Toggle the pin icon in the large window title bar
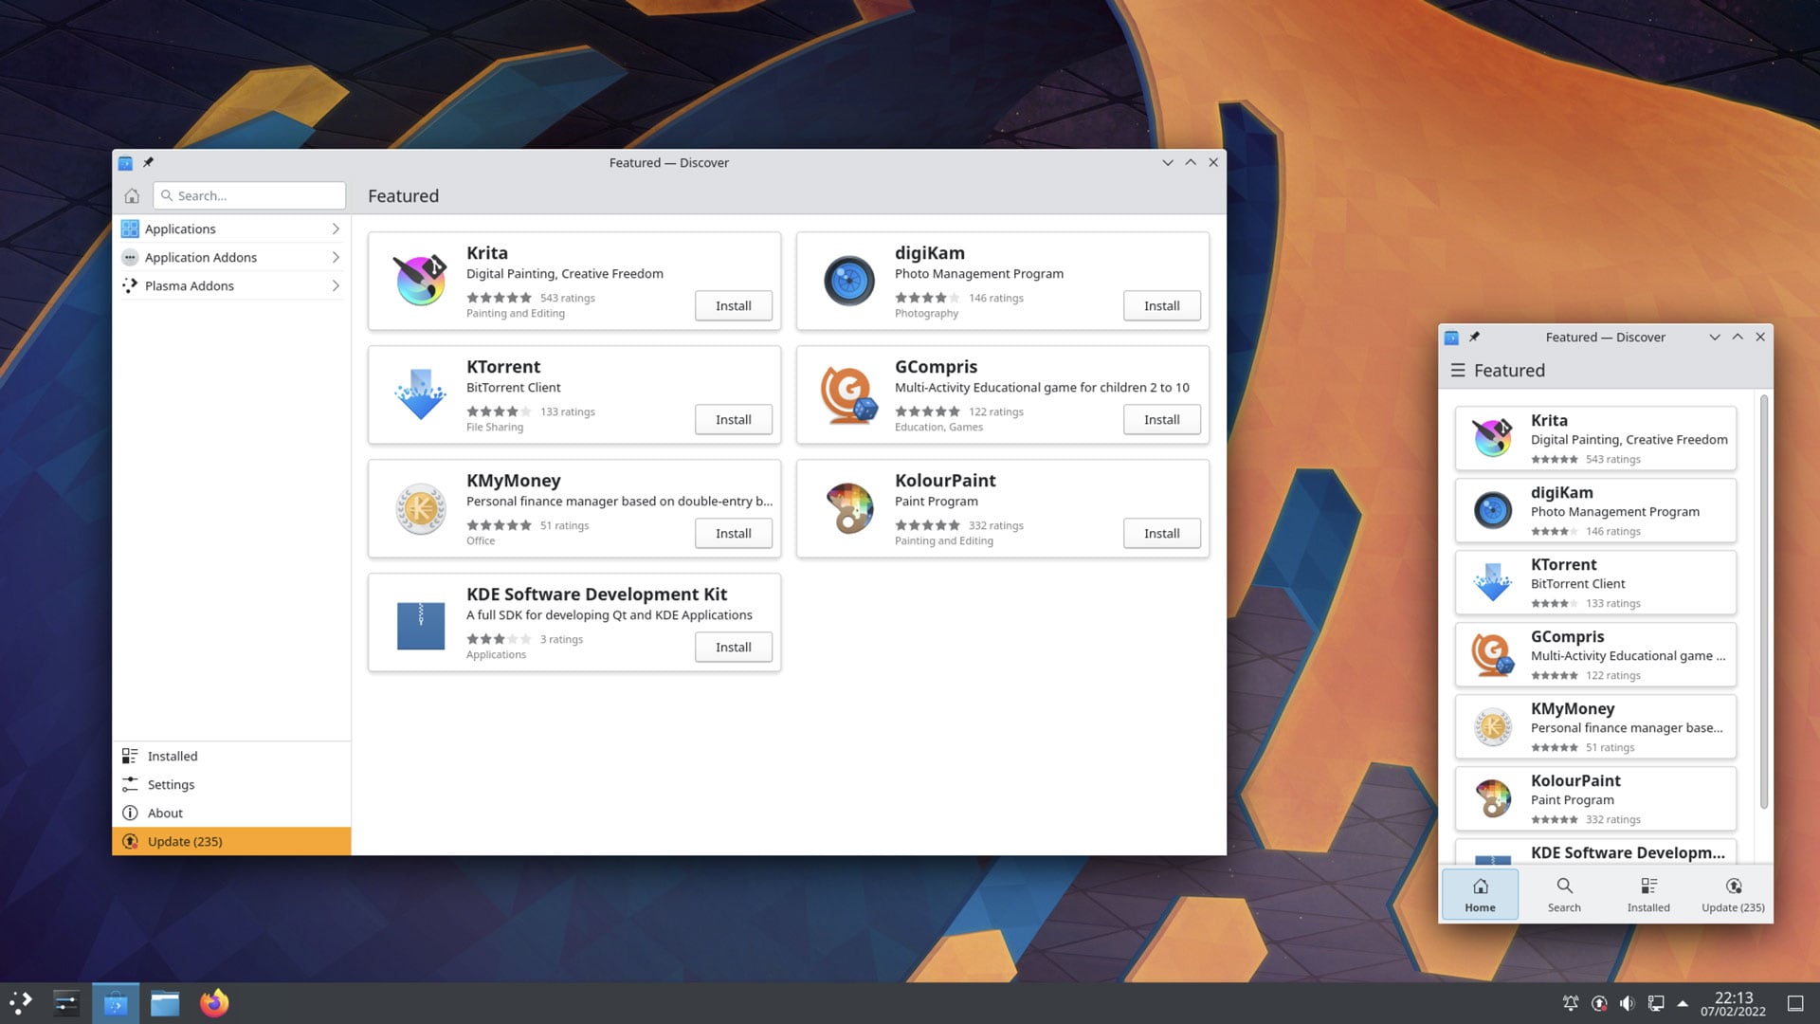This screenshot has height=1024, width=1820. (149, 163)
